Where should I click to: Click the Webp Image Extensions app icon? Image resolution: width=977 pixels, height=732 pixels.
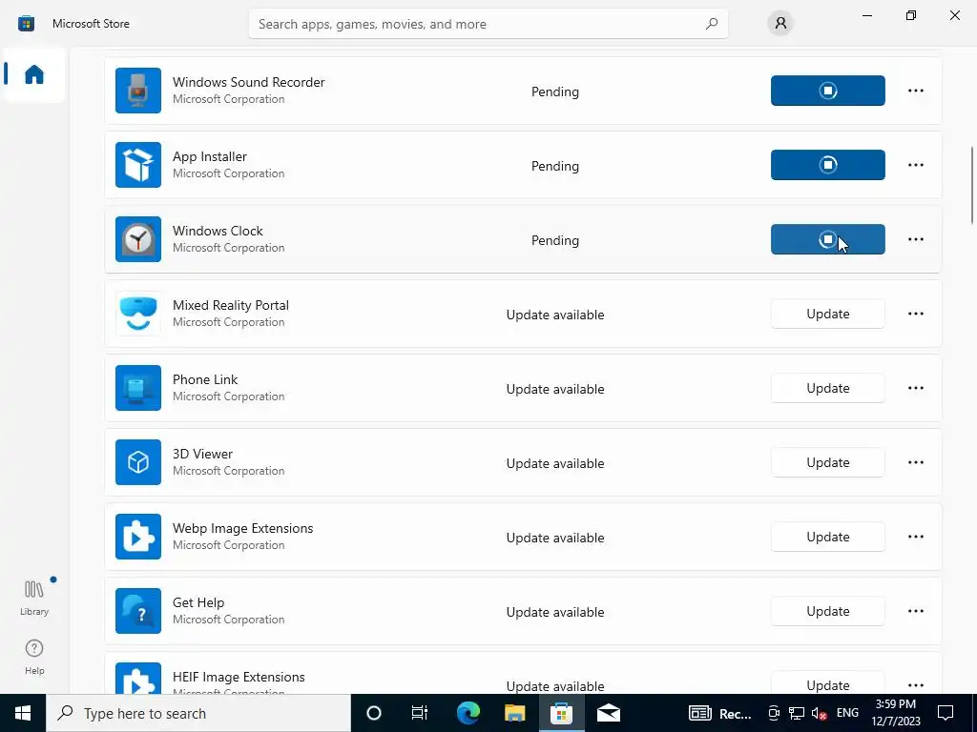(x=138, y=537)
